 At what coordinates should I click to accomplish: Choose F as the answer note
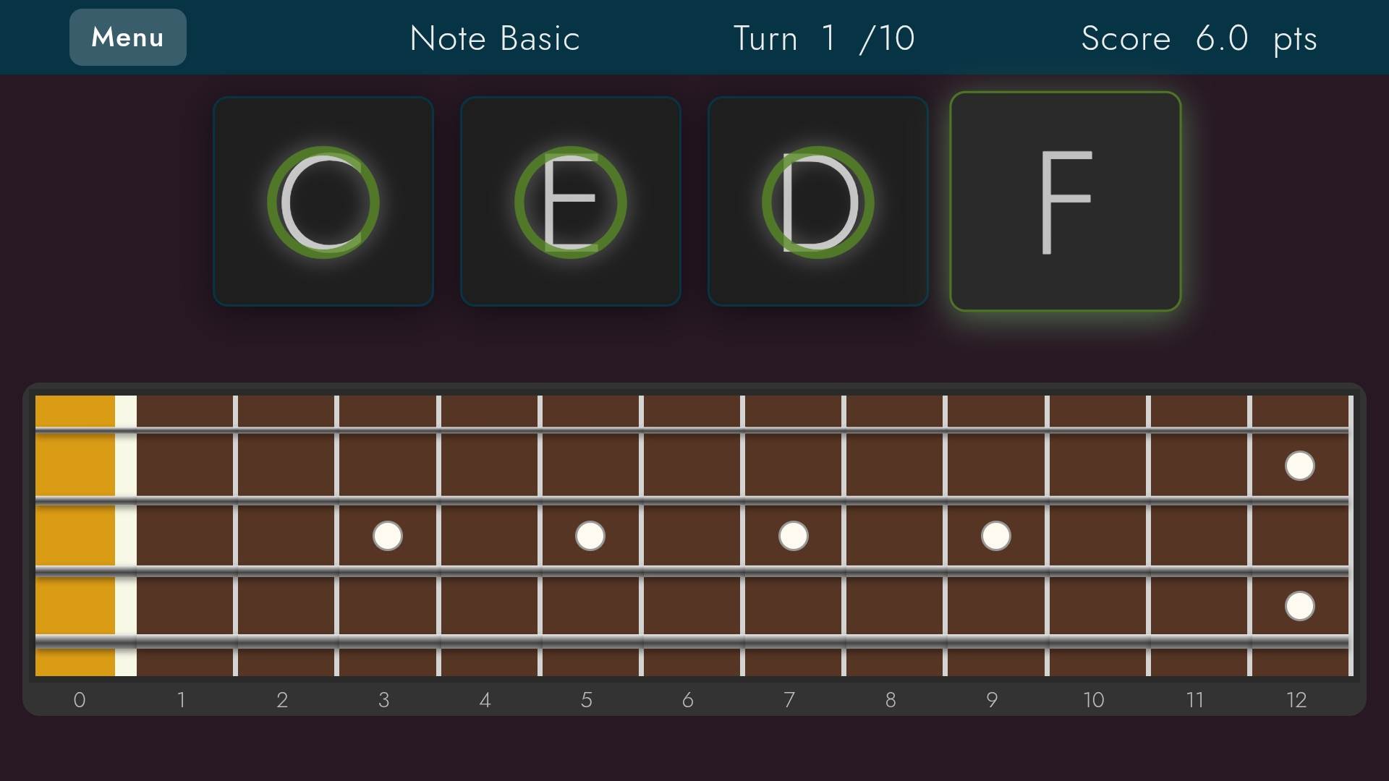coord(1065,202)
